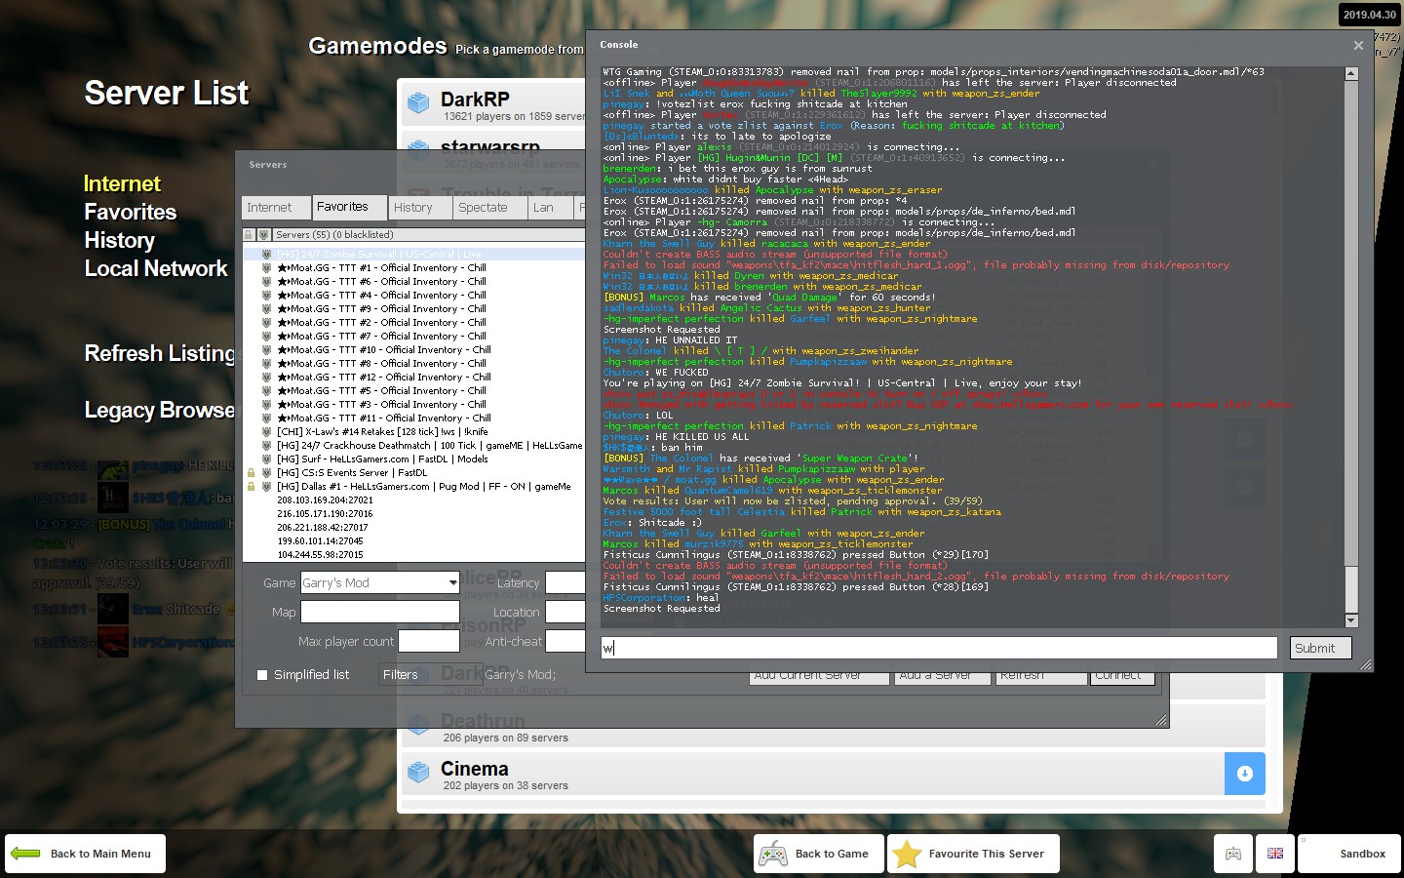Image resolution: width=1404 pixels, height=878 pixels.
Task: Sort servers by the shield column header icon
Action: (263, 235)
